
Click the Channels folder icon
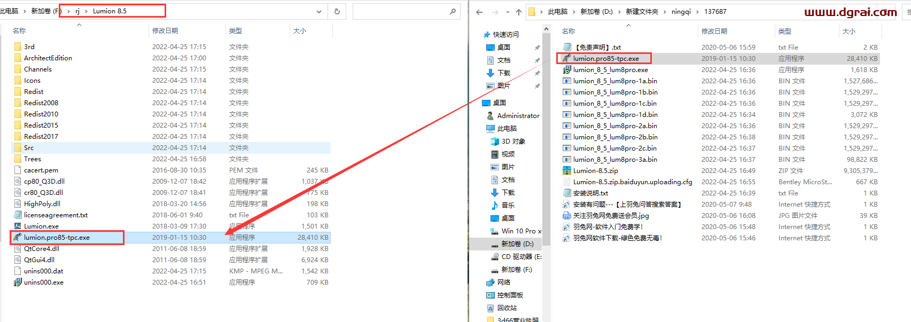18,69
